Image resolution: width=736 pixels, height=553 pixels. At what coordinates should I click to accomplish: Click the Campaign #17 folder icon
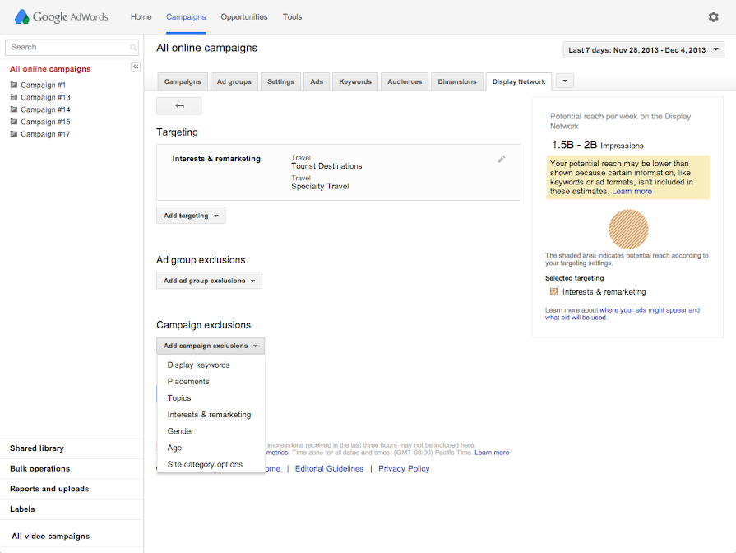coord(13,134)
